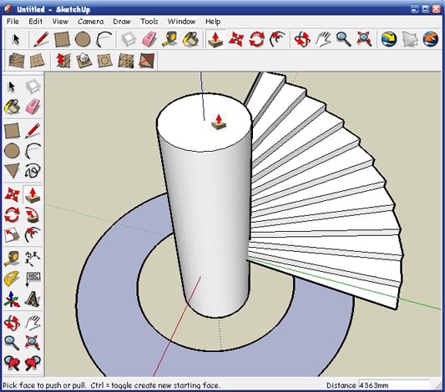Choose the Protractor tool in side toolbar

12,279
